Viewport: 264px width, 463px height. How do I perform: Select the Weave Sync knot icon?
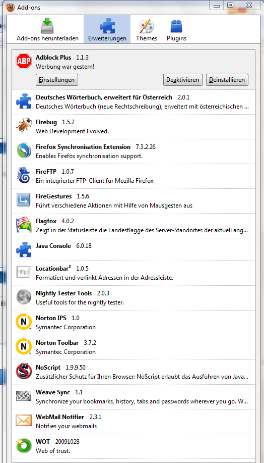[24, 396]
